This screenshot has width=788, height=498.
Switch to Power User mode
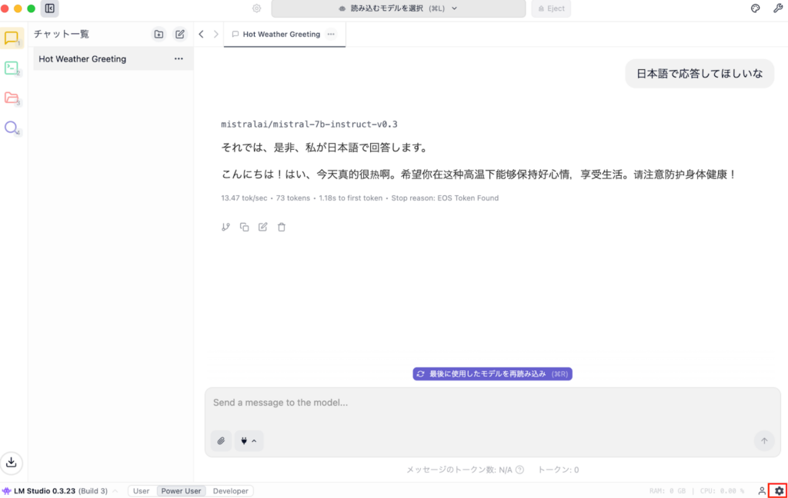tap(181, 491)
